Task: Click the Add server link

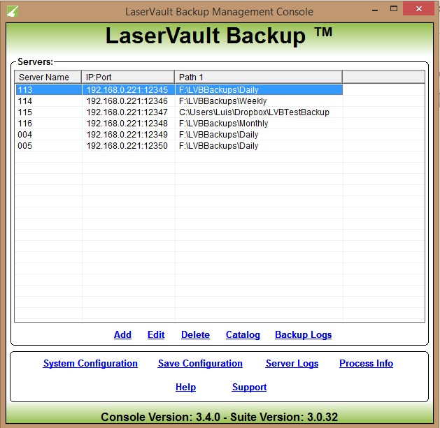Action: click(122, 334)
